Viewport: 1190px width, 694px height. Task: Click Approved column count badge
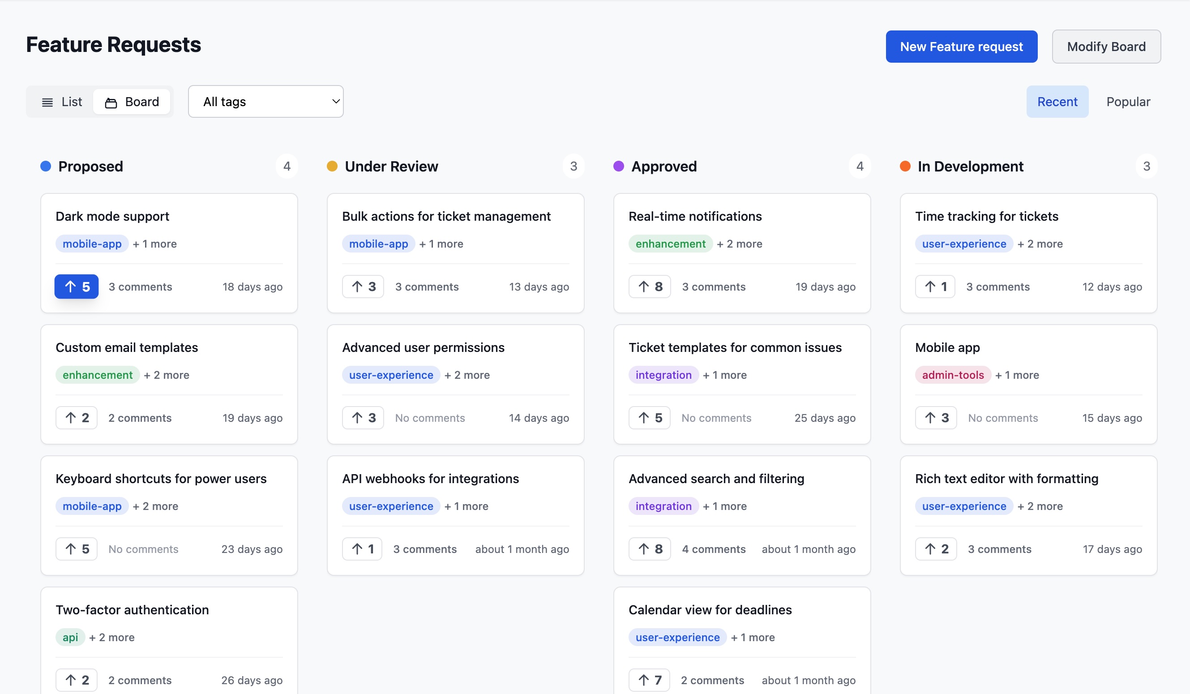click(860, 166)
